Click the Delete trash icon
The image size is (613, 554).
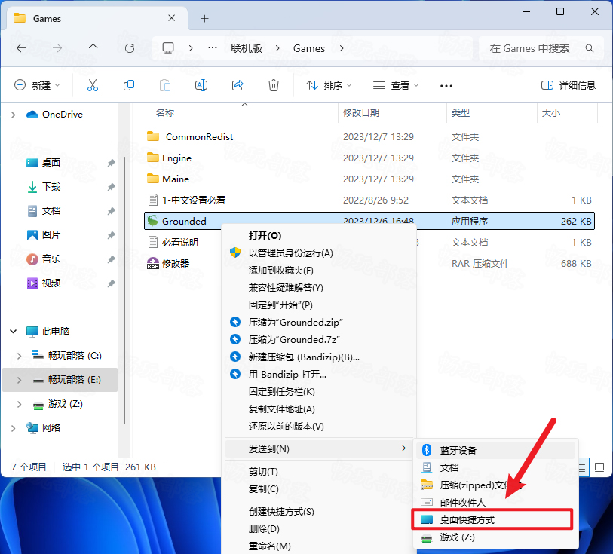click(x=273, y=85)
